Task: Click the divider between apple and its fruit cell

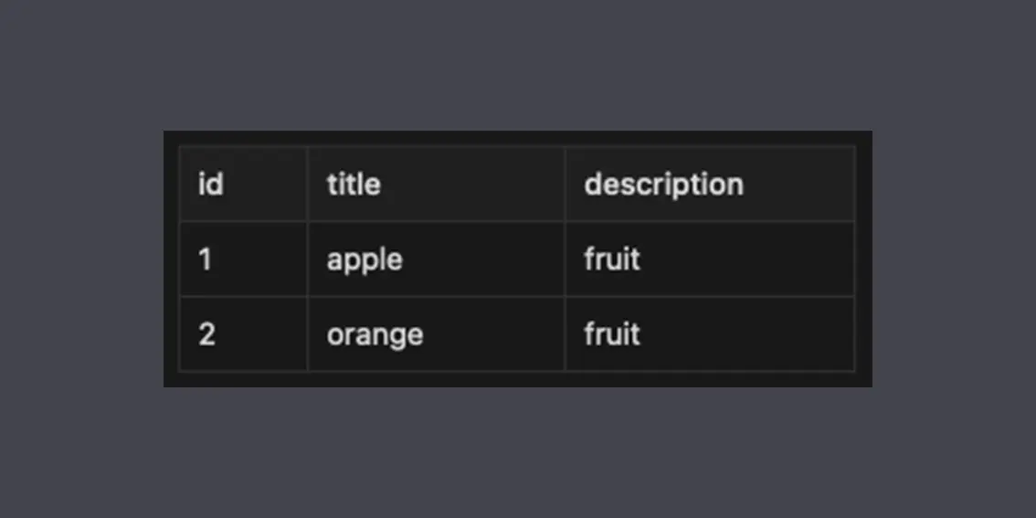Action: tap(565, 259)
